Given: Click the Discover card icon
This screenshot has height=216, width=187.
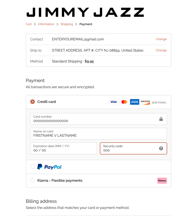Looking at the screenshot, I should coord(145,102).
